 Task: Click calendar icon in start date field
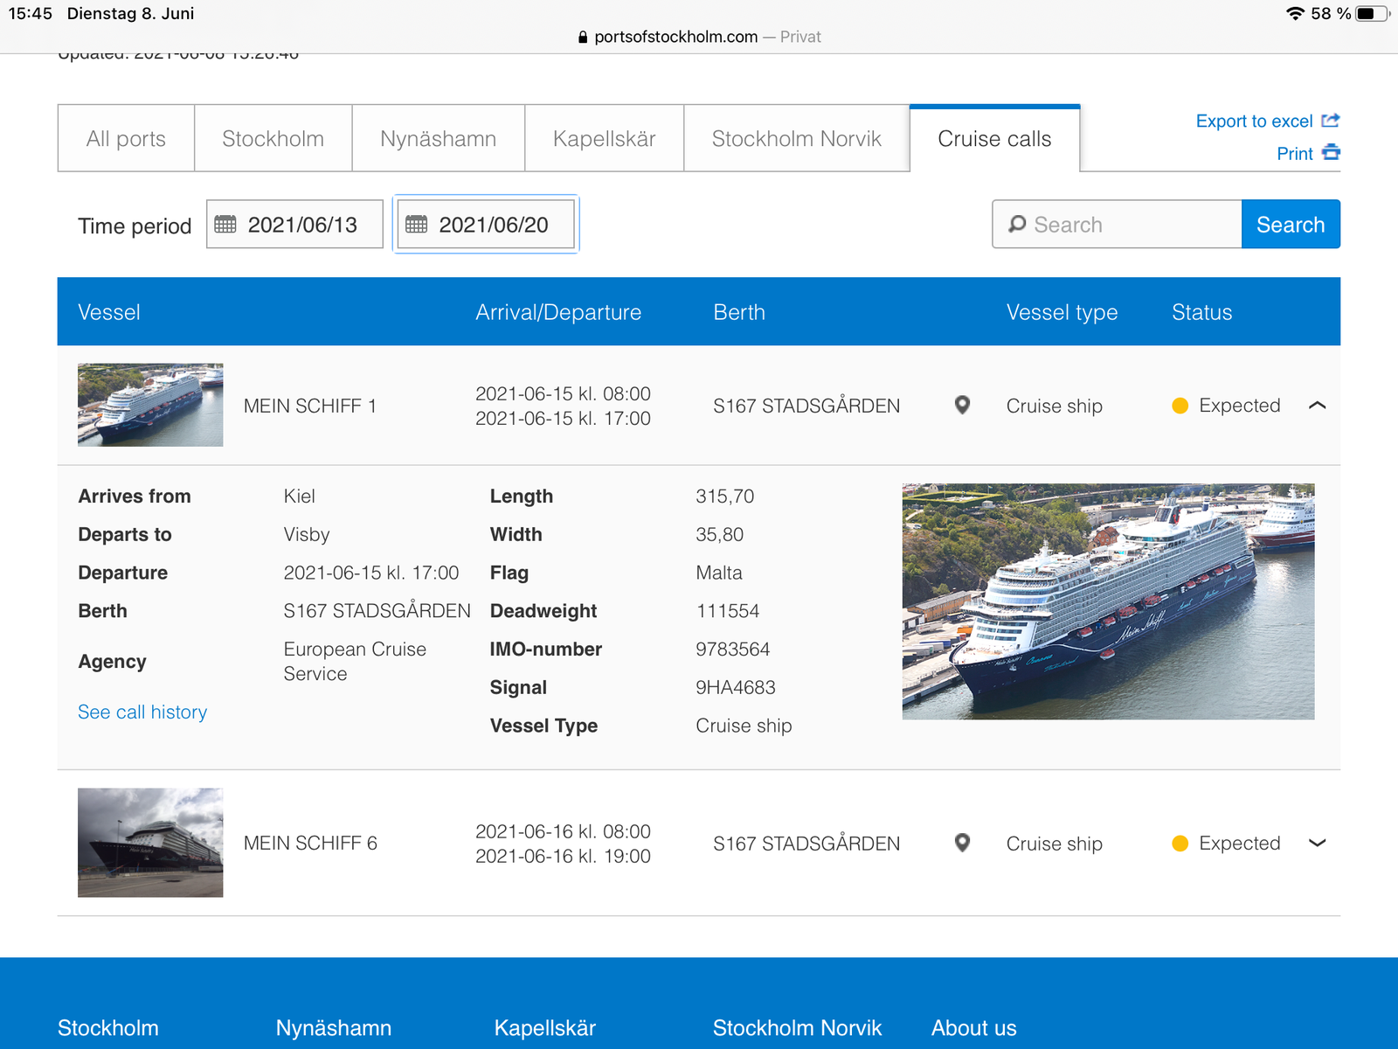225,225
